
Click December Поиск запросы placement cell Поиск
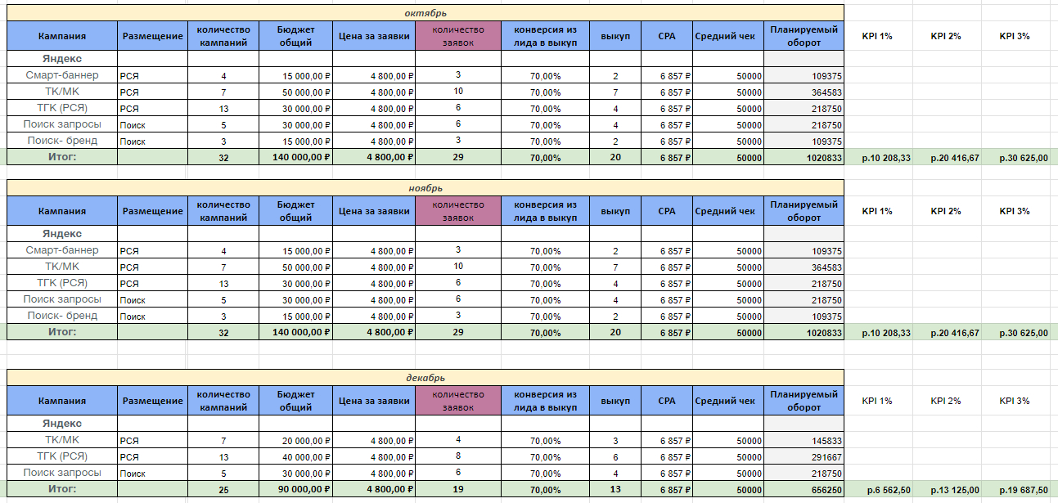click(152, 473)
